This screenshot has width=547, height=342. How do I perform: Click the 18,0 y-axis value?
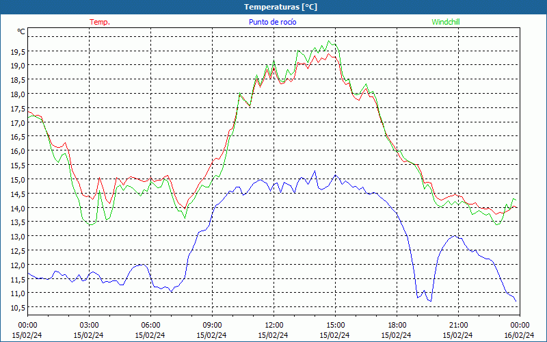(x=18, y=94)
